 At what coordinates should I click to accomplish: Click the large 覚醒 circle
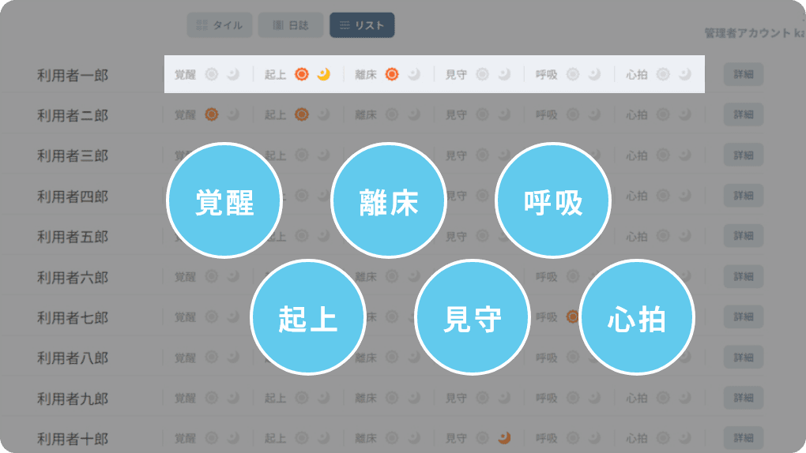[224, 201]
